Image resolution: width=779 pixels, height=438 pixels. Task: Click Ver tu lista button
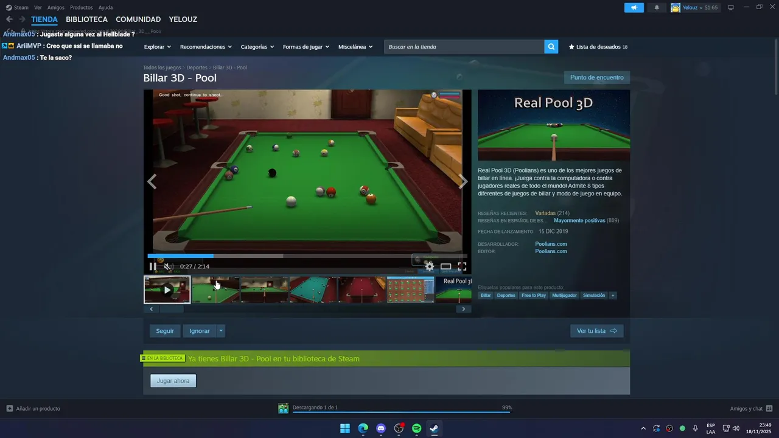pyautogui.click(x=596, y=331)
